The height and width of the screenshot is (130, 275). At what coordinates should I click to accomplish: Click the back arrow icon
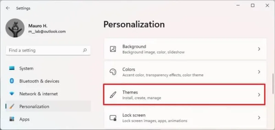point(8,8)
